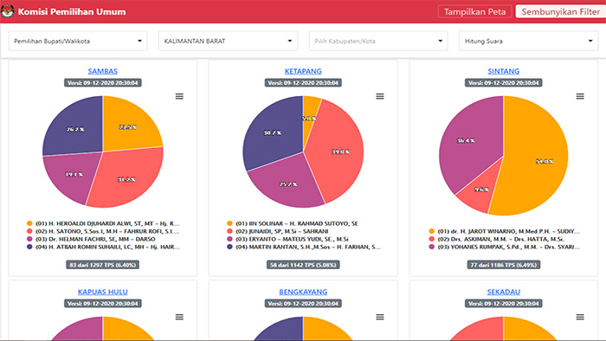Toggle KETAPANG legend (03) ERYANTO
Viewport: 606px width, 341px height.
287,239
